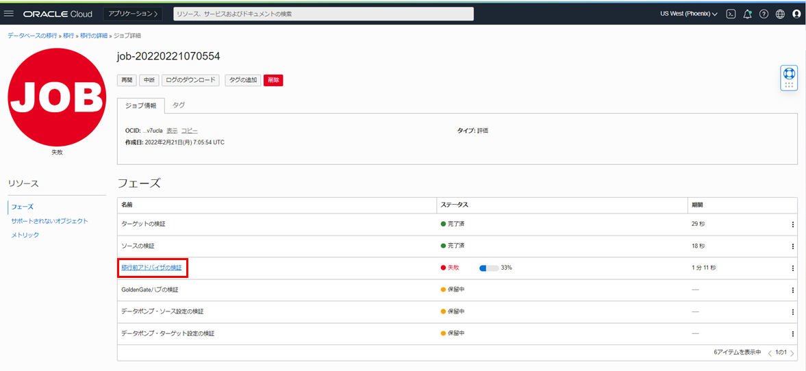Expand the アプリケーション menu
This screenshot has height=371, width=806.
[x=133, y=14]
